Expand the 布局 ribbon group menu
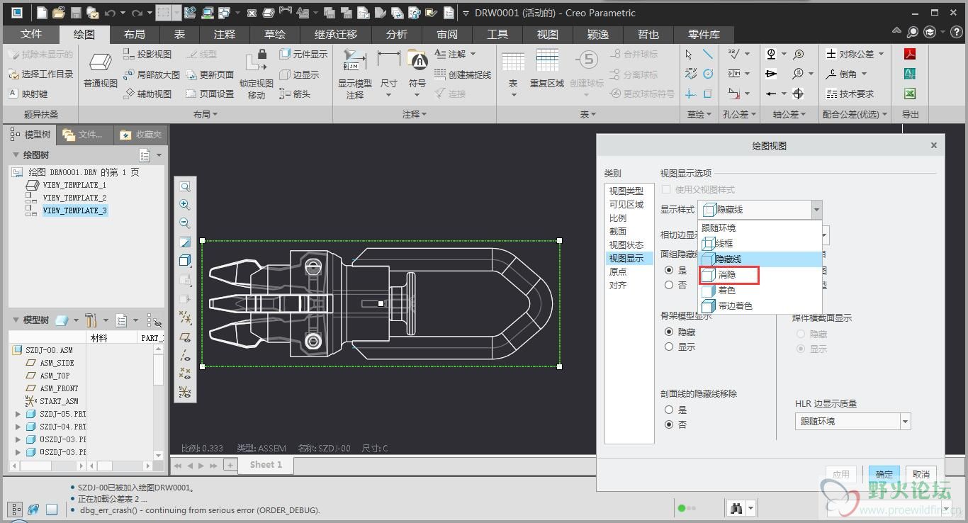The width and height of the screenshot is (968, 523). tap(206, 114)
